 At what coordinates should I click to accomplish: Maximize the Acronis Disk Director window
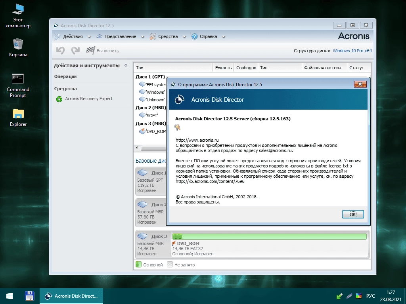point(352,25)
